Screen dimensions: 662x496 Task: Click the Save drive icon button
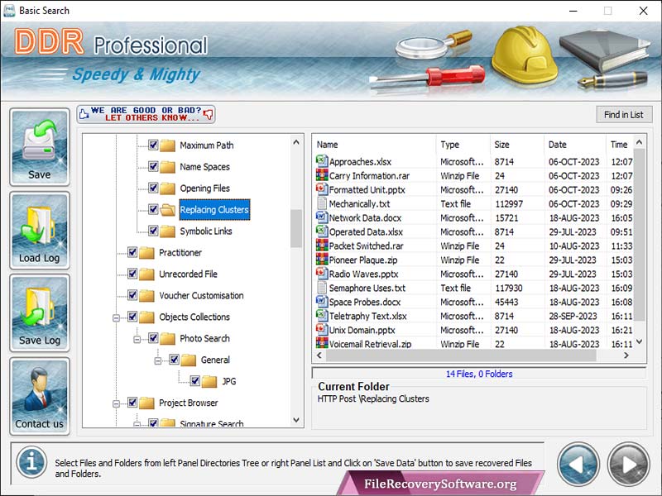coord(39,147)
